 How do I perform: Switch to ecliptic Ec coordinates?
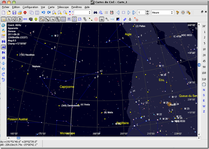3,52
